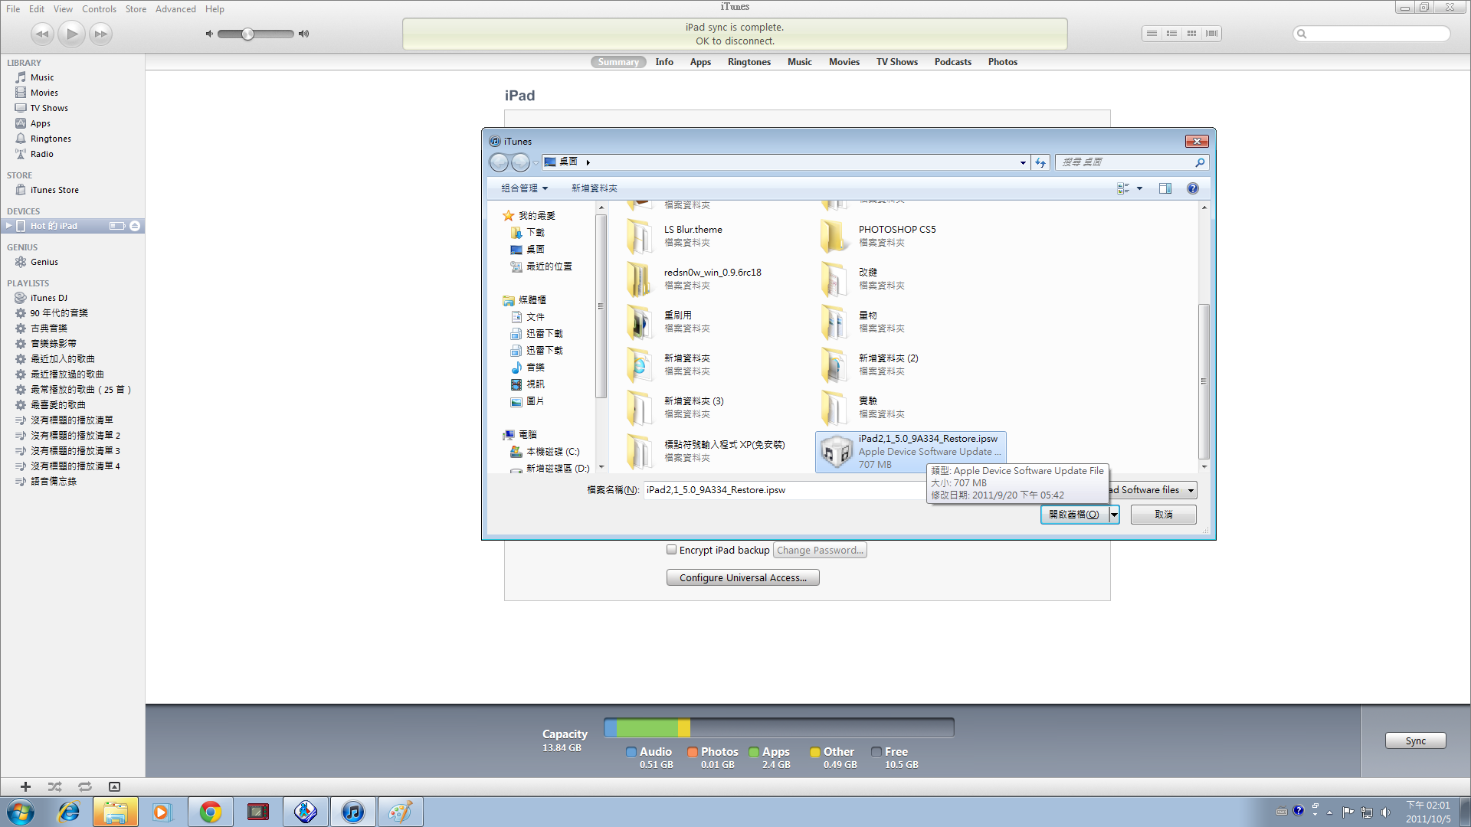
Task: Switch to list view in iTunes toolbar
Action: click(1152, 34)
